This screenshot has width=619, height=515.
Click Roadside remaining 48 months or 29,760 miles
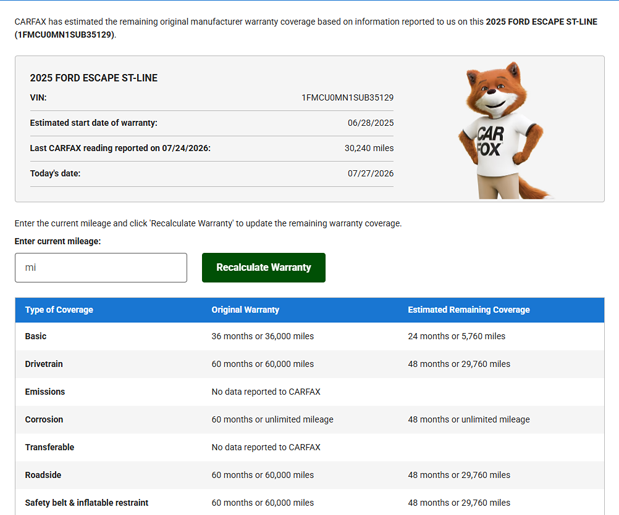pos(459,475)
